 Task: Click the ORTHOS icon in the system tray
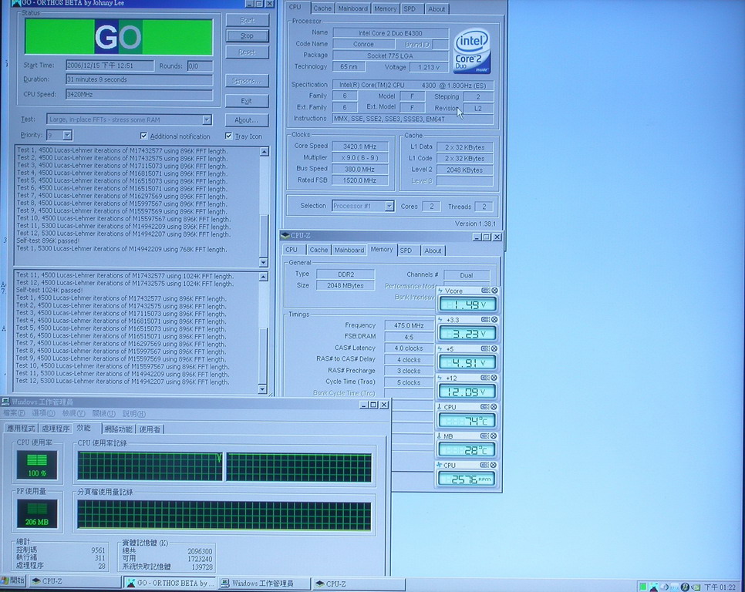tap(654, 587)
